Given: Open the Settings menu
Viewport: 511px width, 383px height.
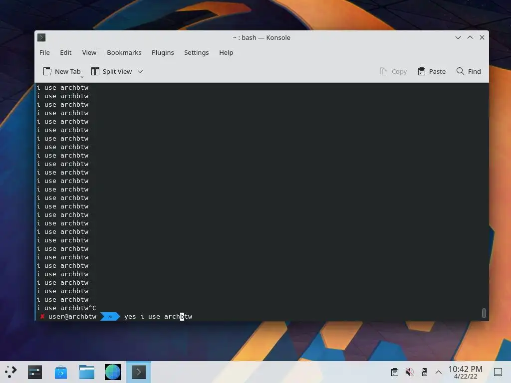Looking at the screenshot, I should coord(196,52).
